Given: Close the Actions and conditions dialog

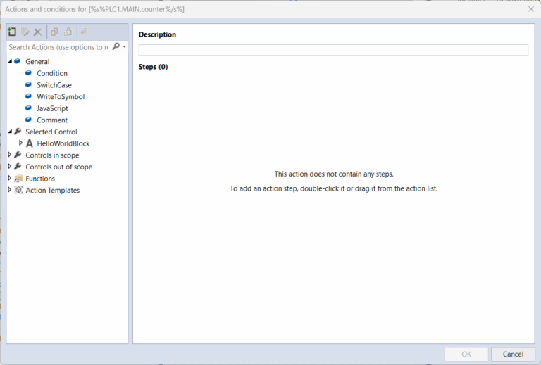Looking at the screenshot, I should 530,8.
